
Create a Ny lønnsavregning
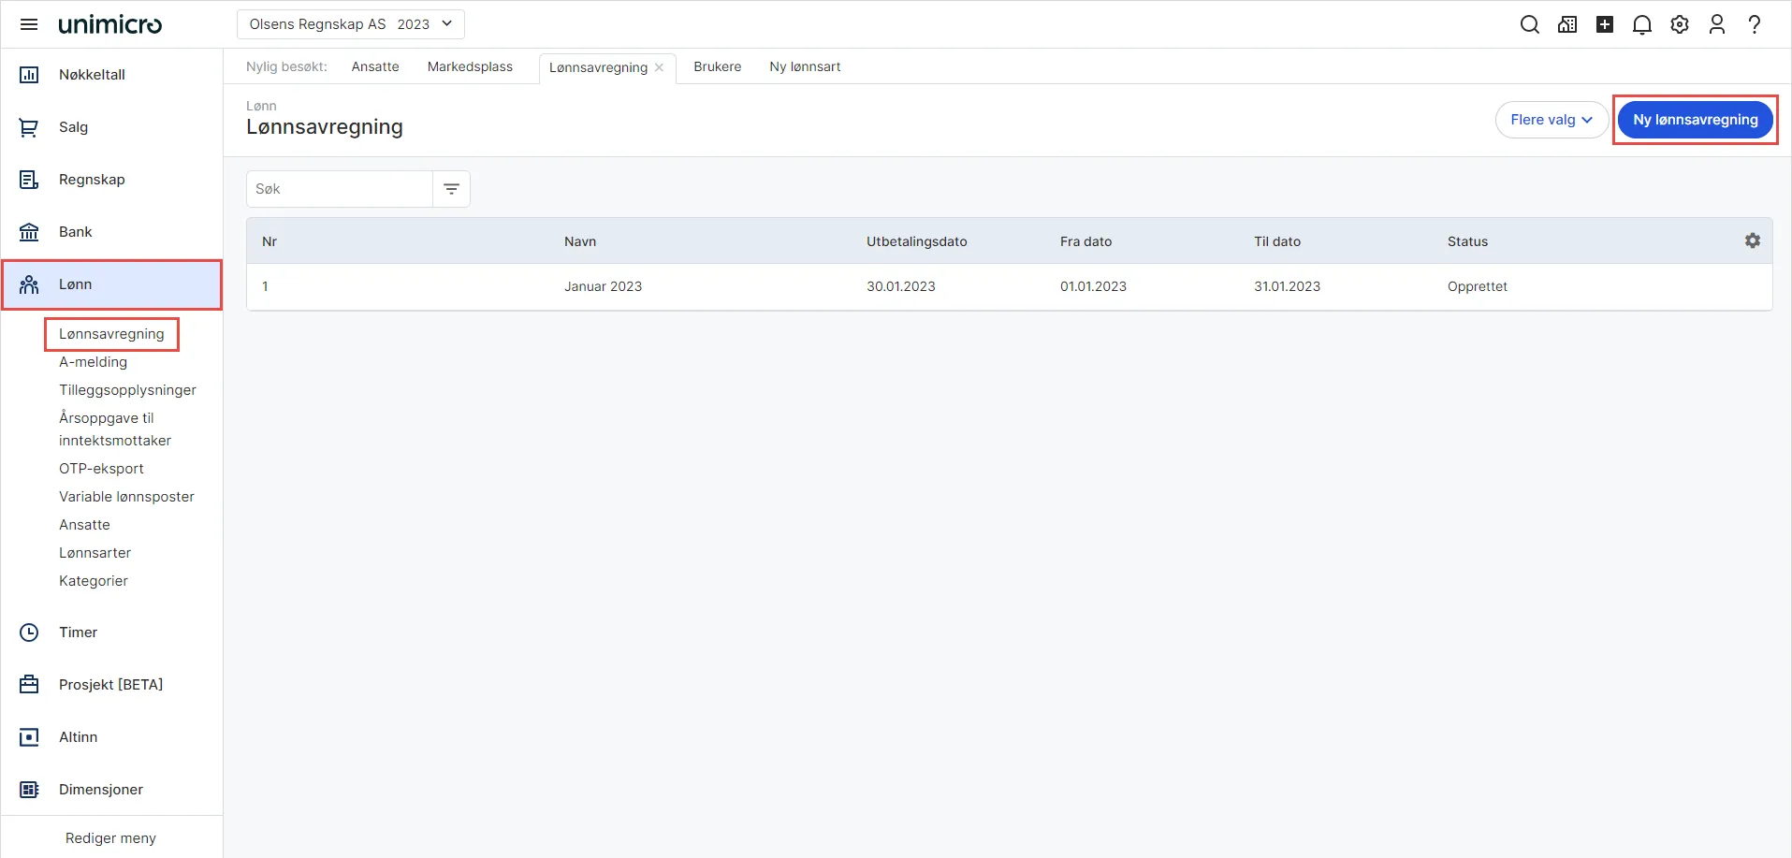pos(1696,120)
